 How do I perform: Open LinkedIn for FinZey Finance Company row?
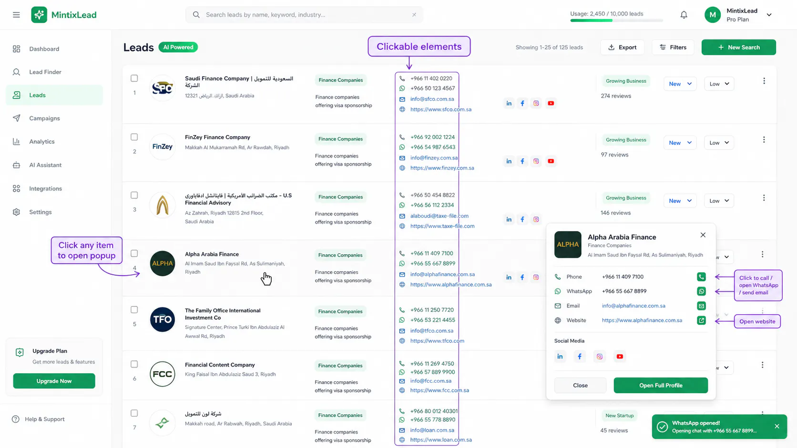509,161
